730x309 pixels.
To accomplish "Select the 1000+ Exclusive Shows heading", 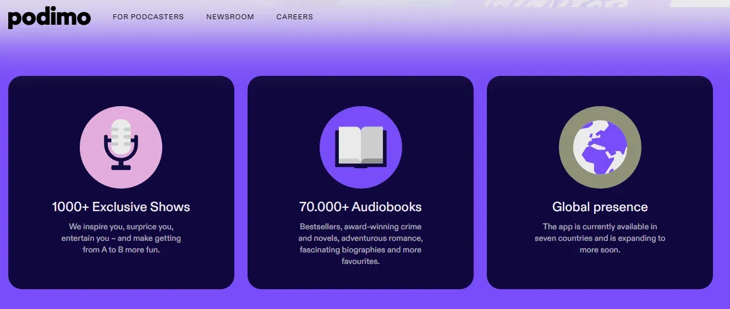I will coord(121,207).
